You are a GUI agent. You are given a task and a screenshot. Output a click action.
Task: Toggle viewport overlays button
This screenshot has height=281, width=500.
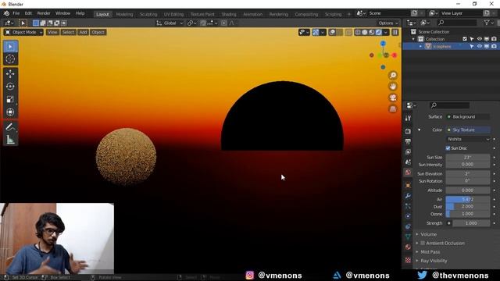tap(332, 32)
